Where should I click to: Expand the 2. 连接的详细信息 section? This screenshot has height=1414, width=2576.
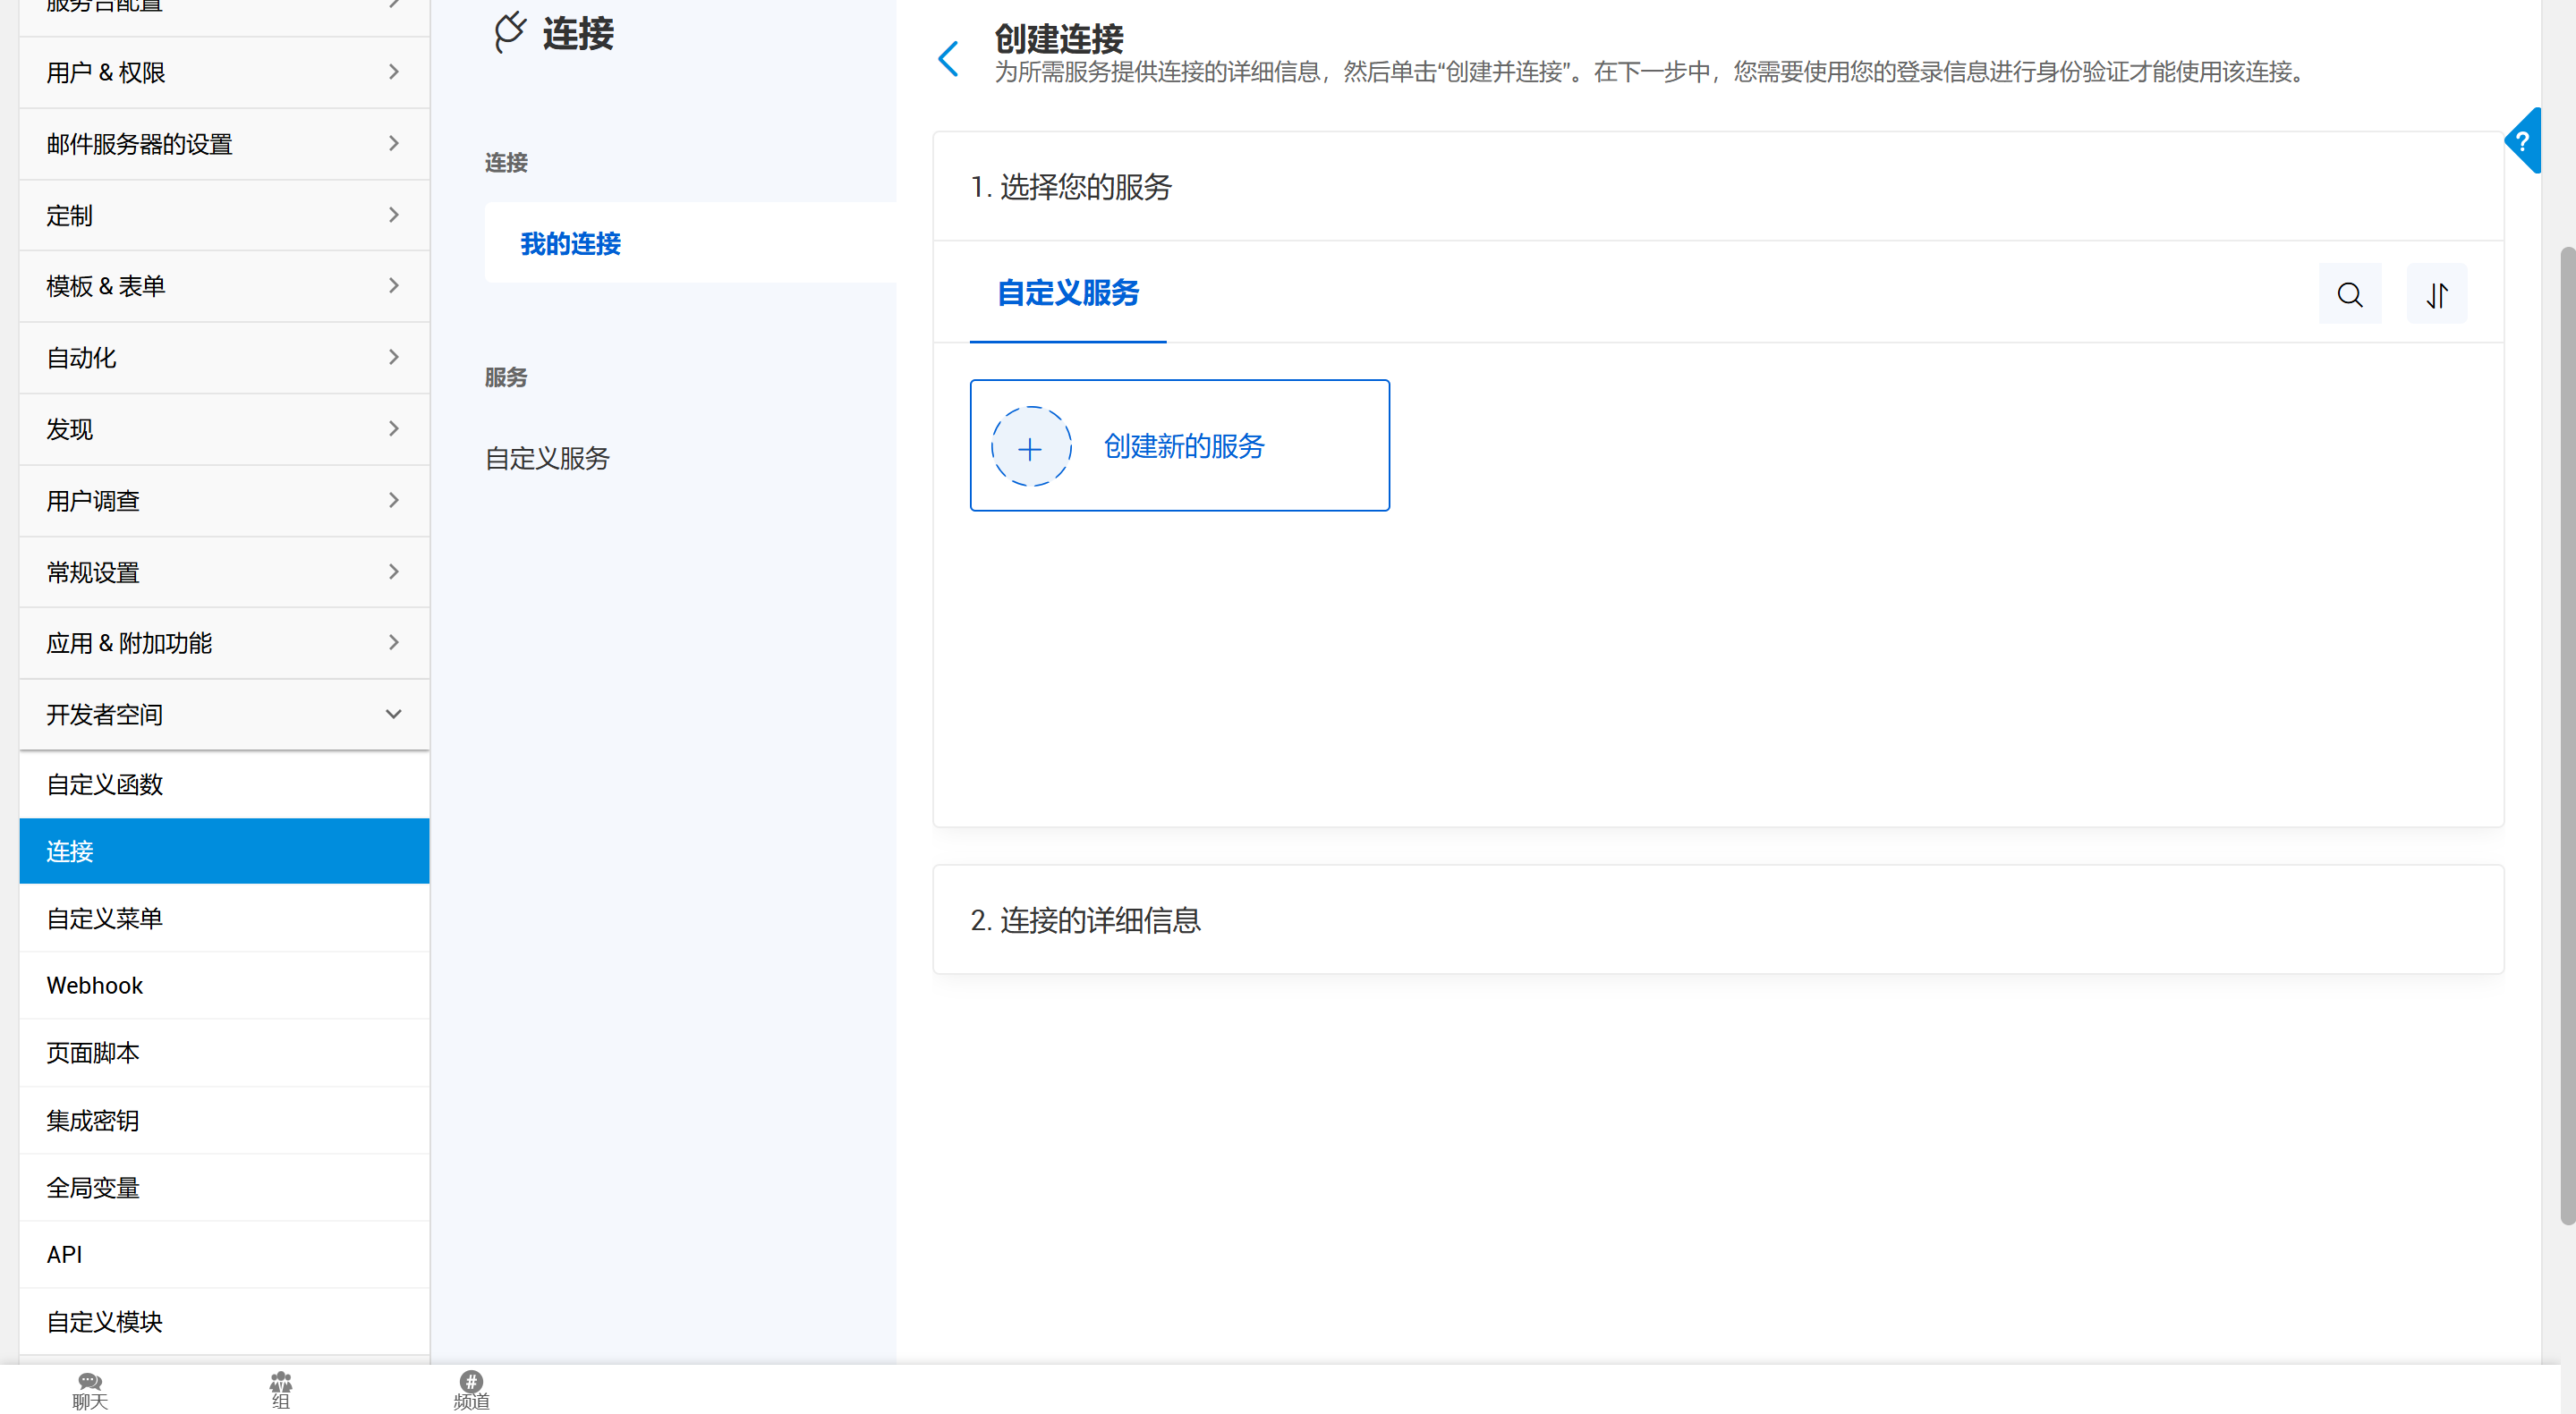pyautogui.click(x=1085, y=920)
